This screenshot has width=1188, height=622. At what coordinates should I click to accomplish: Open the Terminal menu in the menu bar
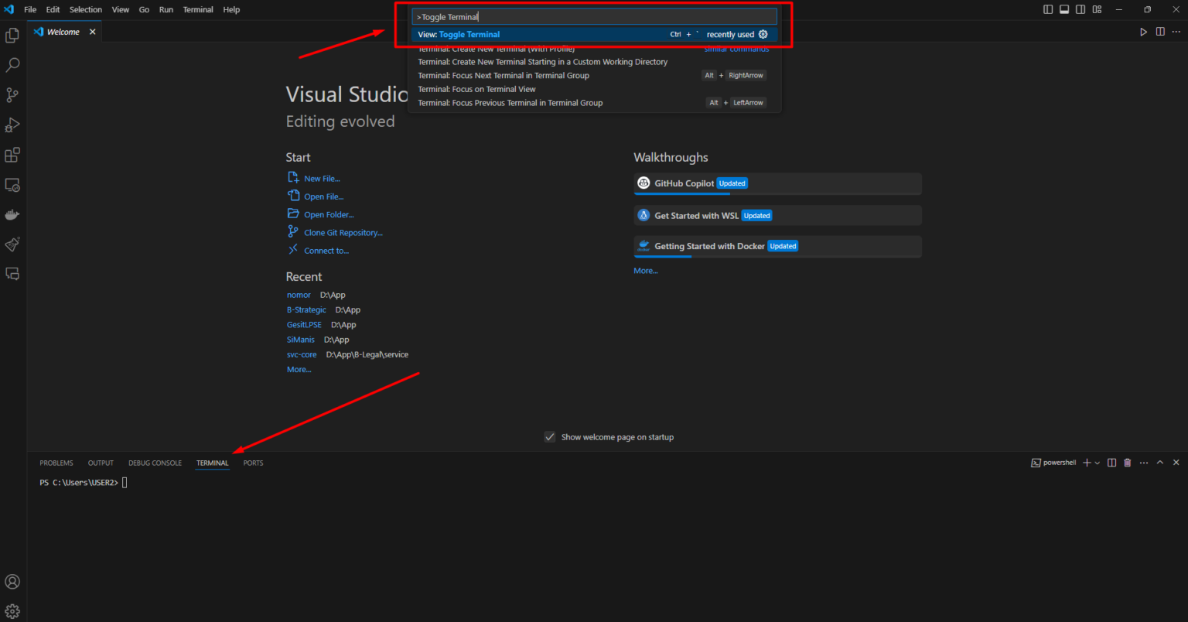point(198,9)
